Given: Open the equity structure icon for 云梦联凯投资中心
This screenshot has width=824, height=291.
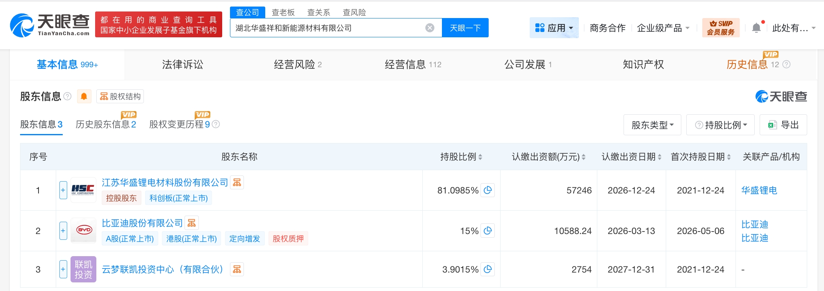Looking at the screenshot, I should (237, 269).
